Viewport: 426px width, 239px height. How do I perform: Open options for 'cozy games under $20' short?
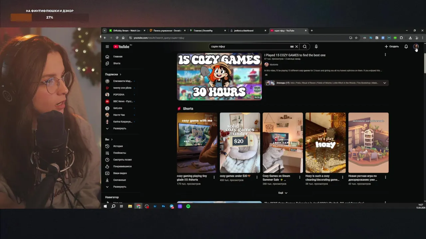pyautogui.click(x=257, y=177)
